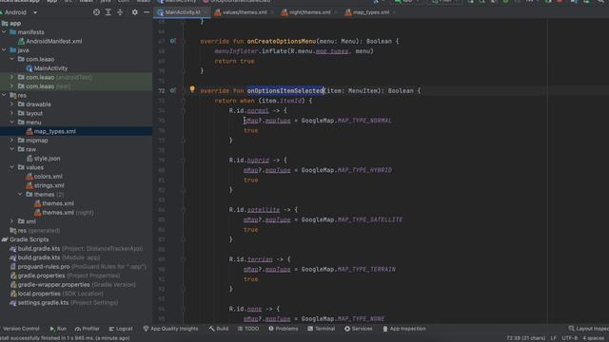
Task: Switch to the values/themes.xml tab
Action: point(245,12)
